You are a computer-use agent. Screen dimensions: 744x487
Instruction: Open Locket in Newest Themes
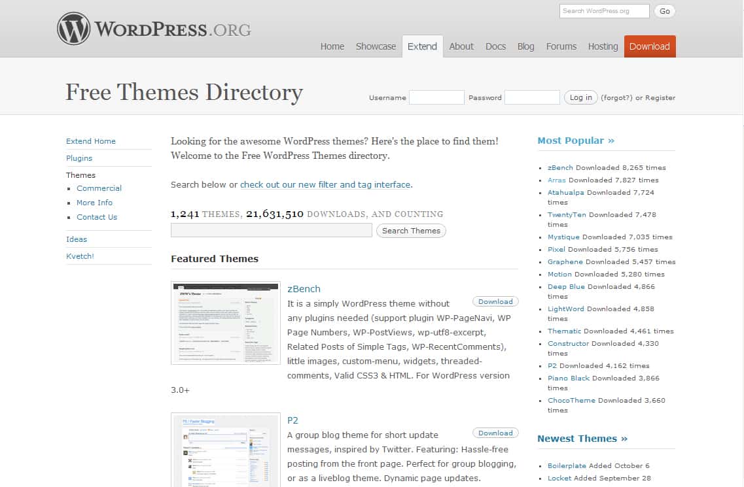(x=559, y=478)
